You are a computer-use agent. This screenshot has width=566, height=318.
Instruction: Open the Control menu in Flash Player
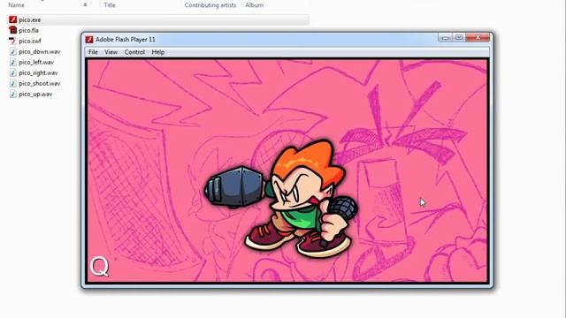pyautogui.click(x=134, y=52)
